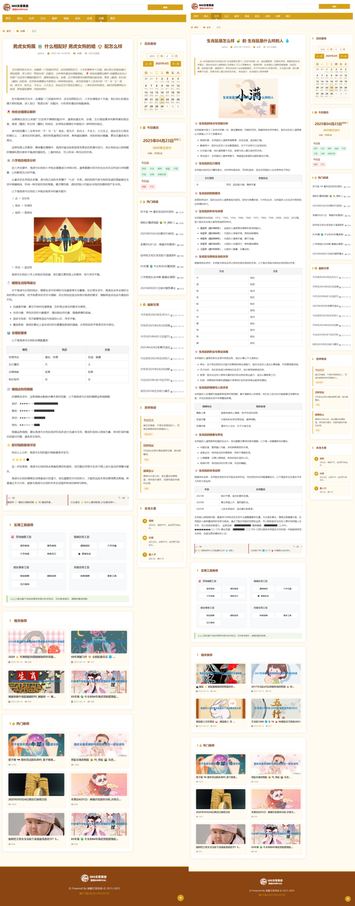Screen dimensions: 355x906
Task: Open the star-marked 星宿论命 tool under the 男虎女狗 article
Action: coord(84,554)
